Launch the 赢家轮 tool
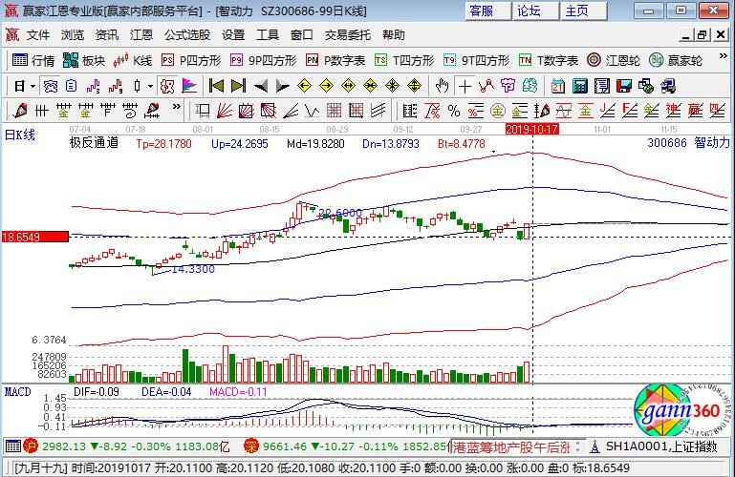 tap(676, 60)
